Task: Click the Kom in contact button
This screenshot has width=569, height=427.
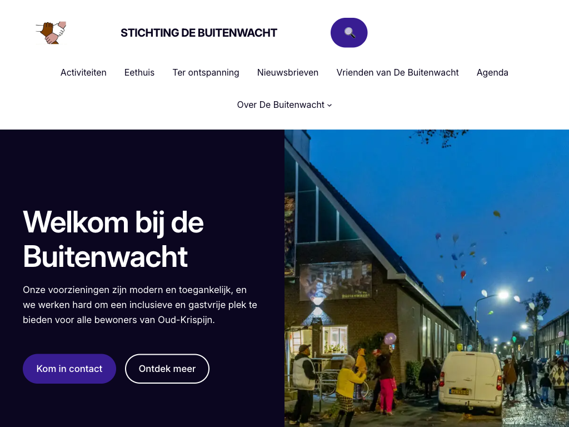Action: (x=69, y=369)
